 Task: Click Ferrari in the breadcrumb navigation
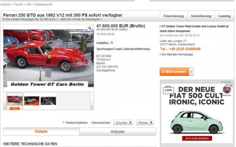[18, 4]
